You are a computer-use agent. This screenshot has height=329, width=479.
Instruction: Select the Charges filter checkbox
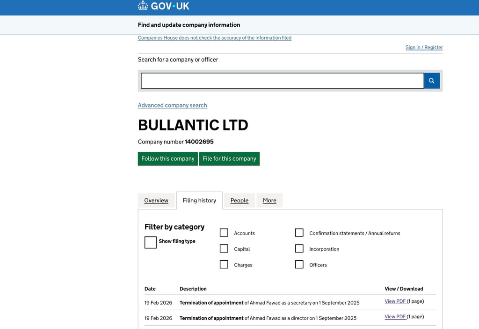click(224, 265)
